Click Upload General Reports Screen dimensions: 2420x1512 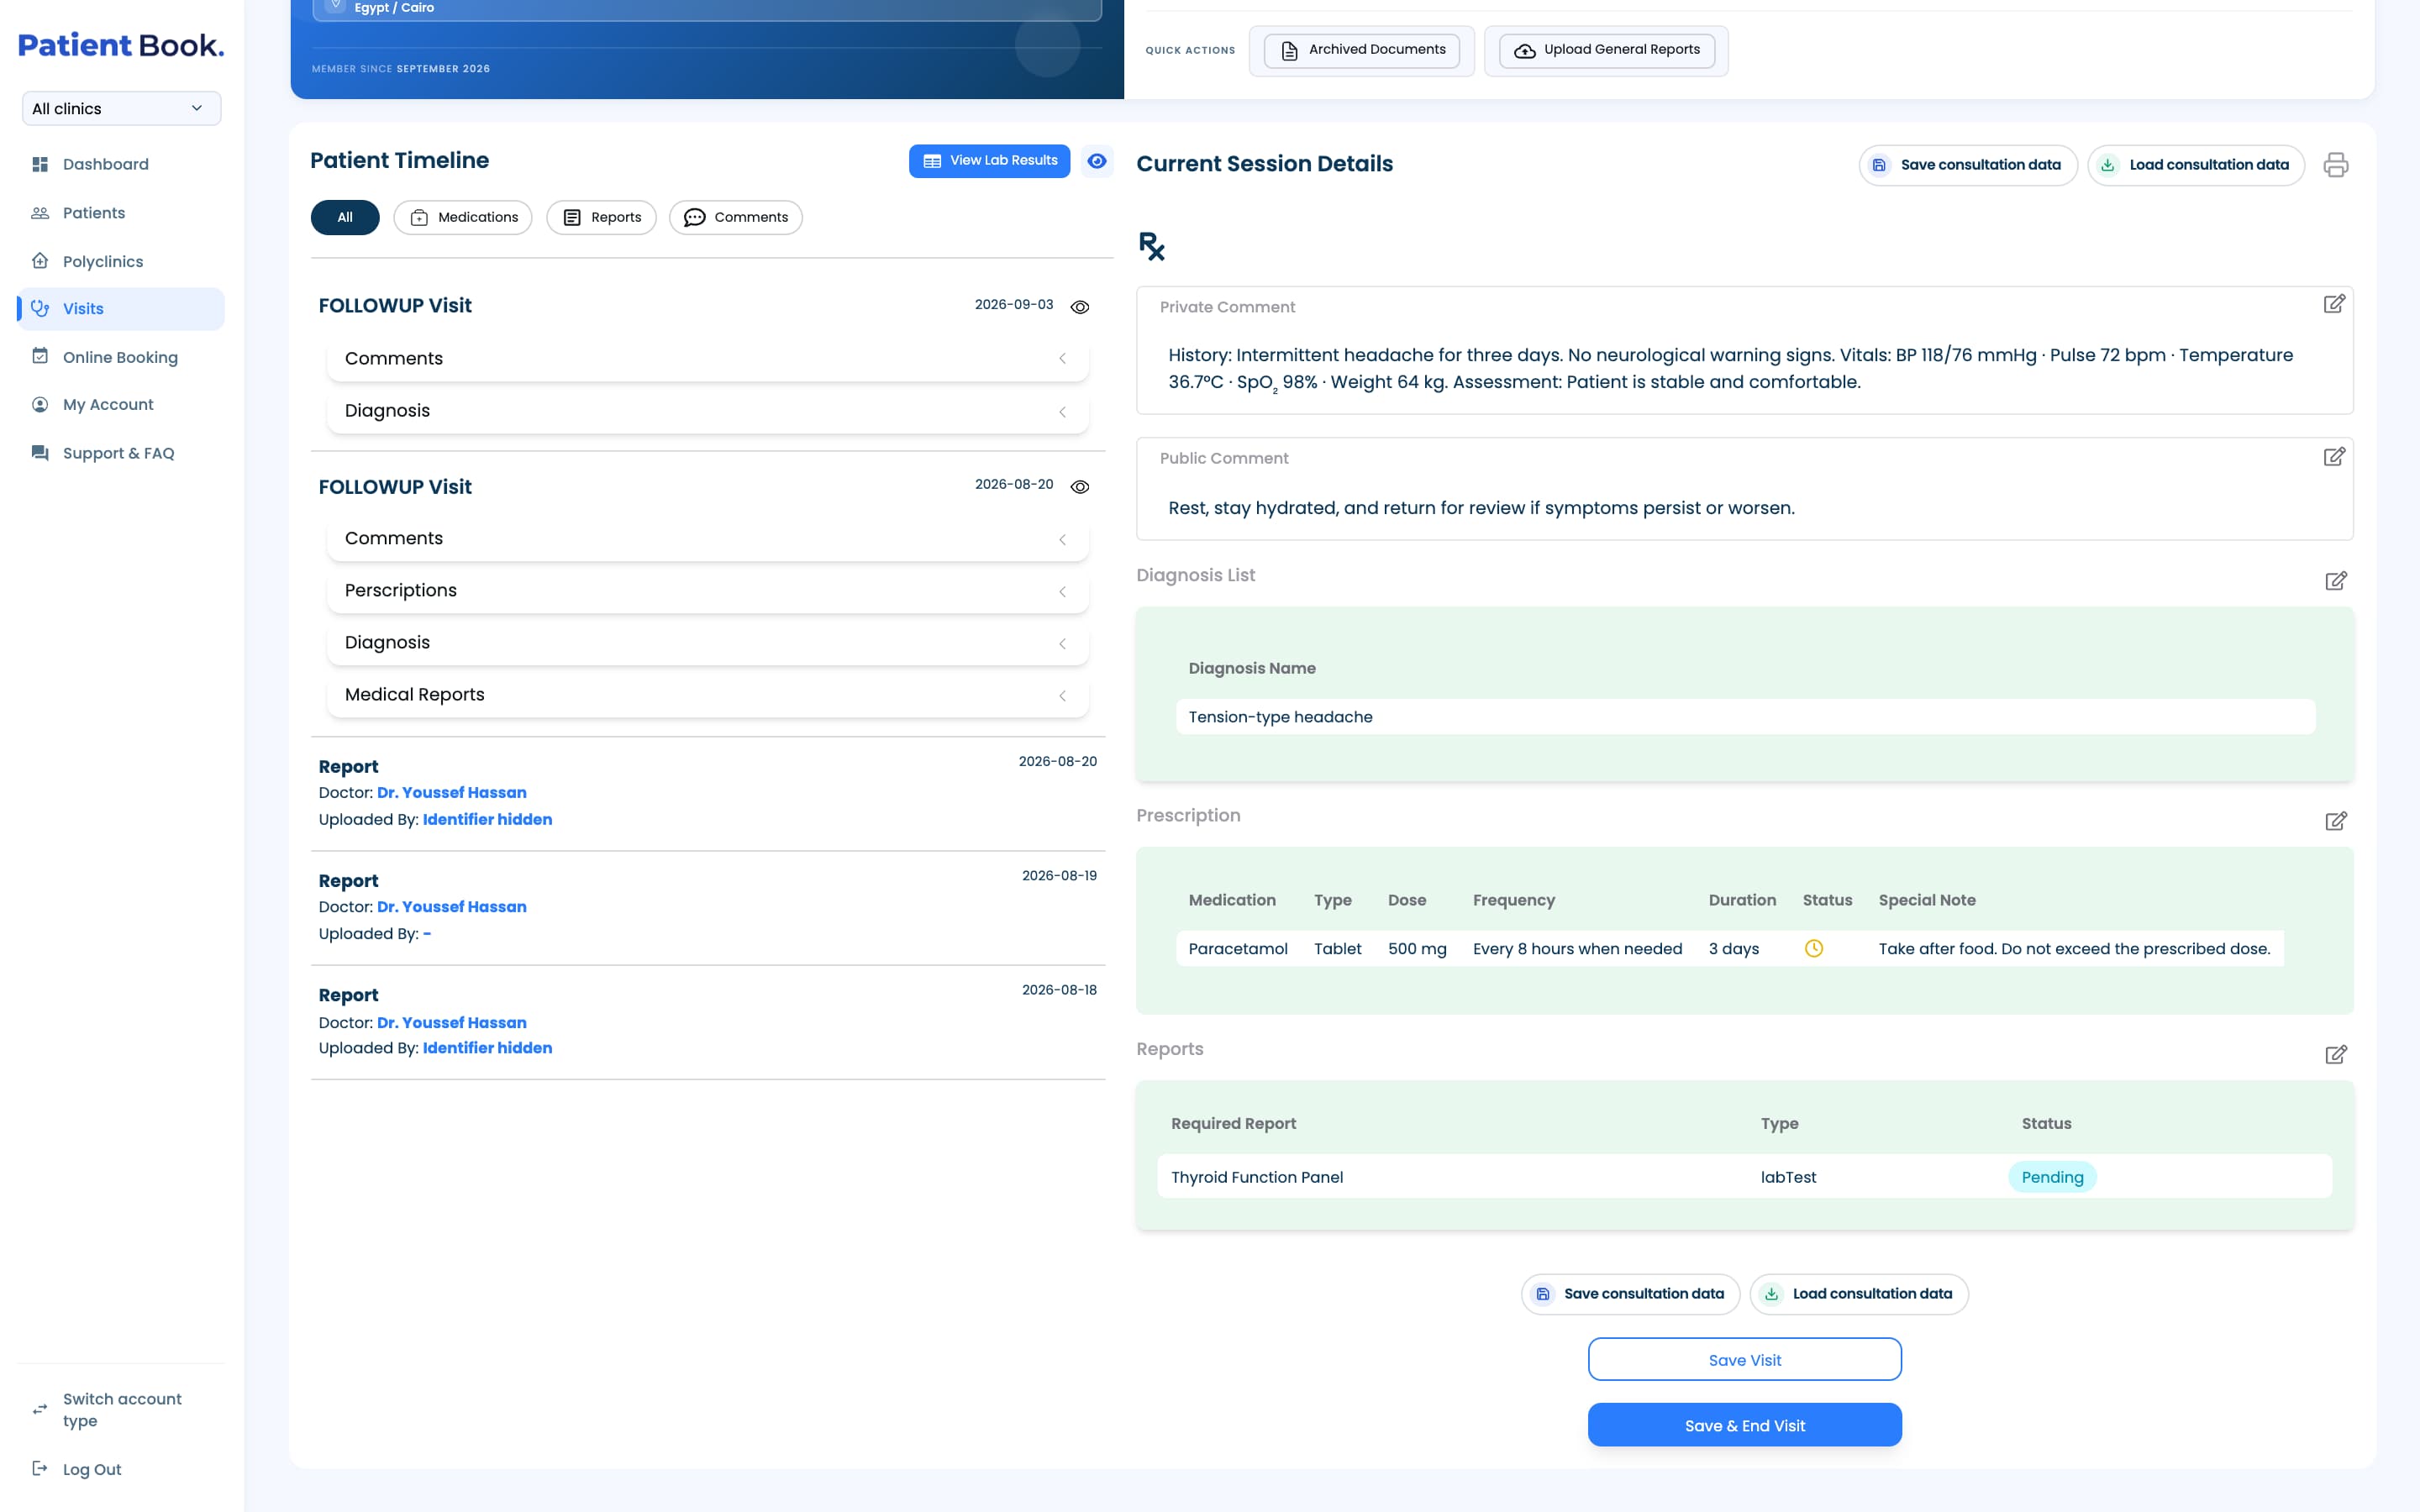point(1606,50)
